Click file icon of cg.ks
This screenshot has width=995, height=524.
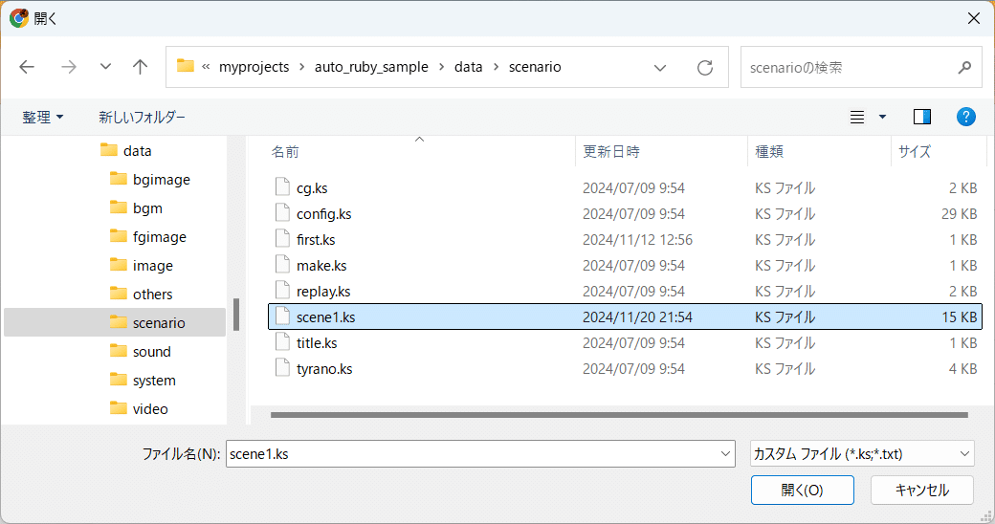[282, 187]
